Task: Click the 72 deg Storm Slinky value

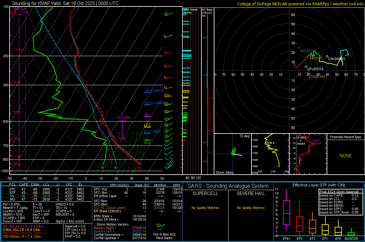Action: 244,136
